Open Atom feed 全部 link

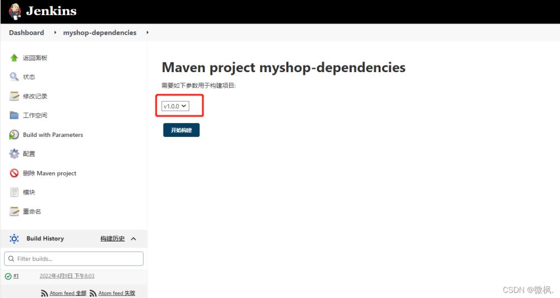[68, 293]
